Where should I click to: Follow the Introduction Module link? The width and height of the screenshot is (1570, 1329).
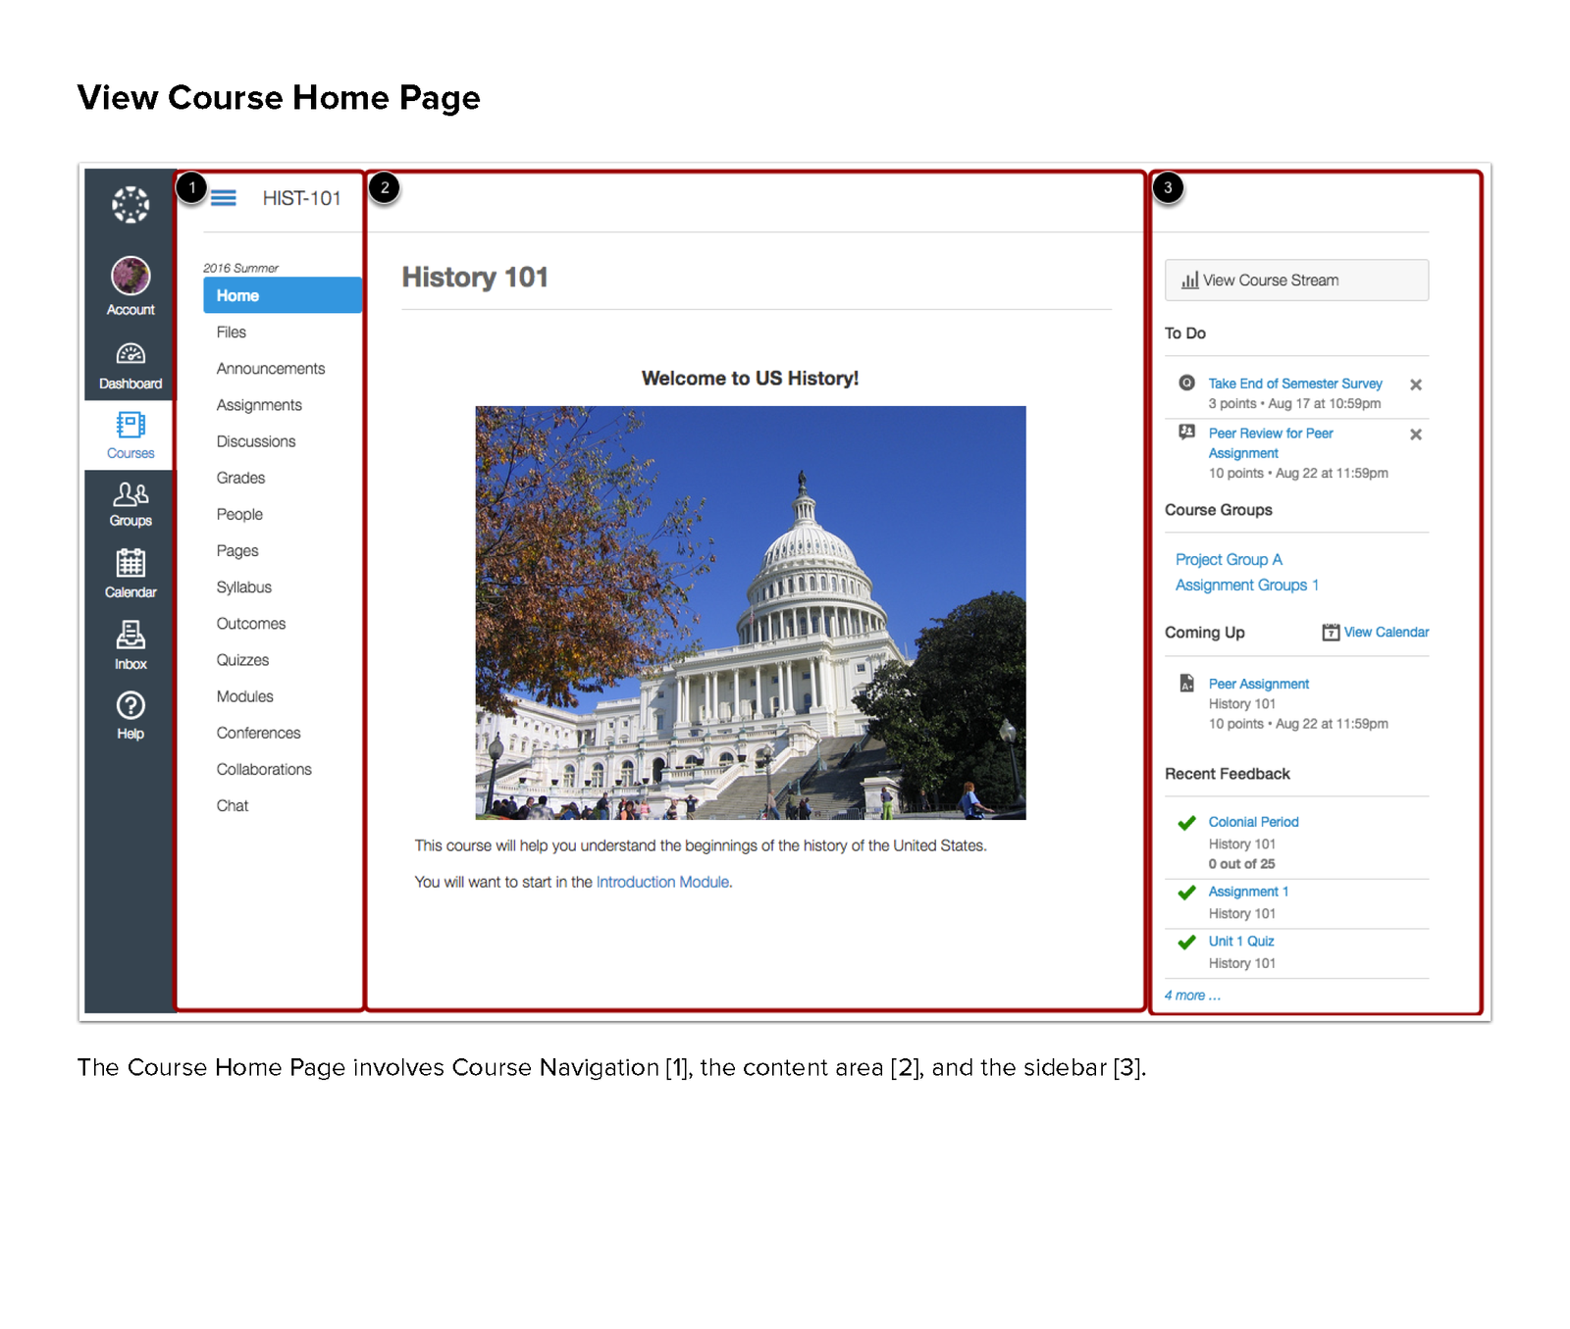pyautogui.click(x=662, y=882)
